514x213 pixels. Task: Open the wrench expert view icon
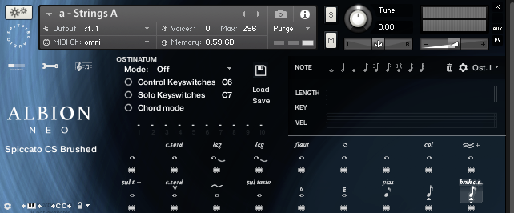(x=50, y=66)
